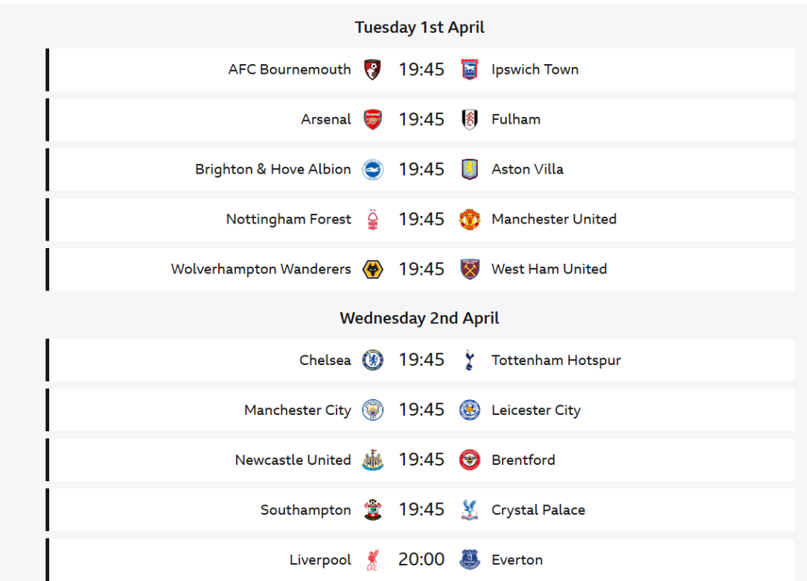Click the AFC Bournemouth club crest
The height and width of the screenshot is (581, 807).
pyautogui.click(x=372, y=70)
